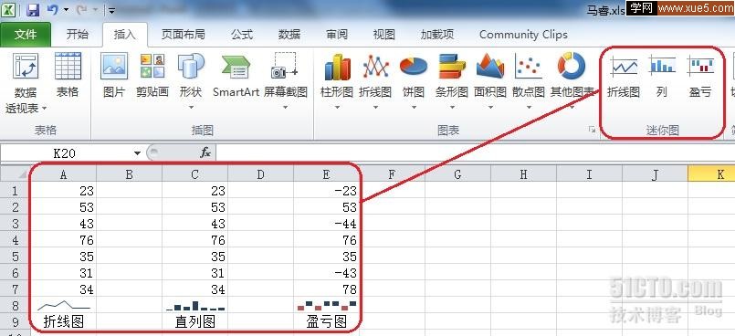Expand the 柱形图 dropdown arrow
Image resolution: width=735 pixels, height=336 pixels.
pos(337,108)
